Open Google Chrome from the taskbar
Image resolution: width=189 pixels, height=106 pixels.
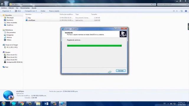tap(22, 104)
